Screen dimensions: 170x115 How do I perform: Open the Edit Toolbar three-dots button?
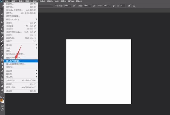pos(2,94)
